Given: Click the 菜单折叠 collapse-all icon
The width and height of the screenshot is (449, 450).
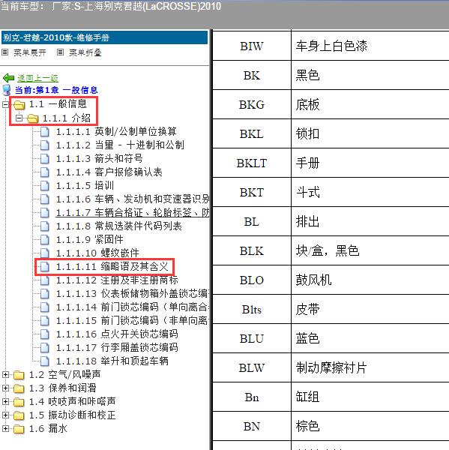Looking at the screenshot, I should tap(60, 52).
